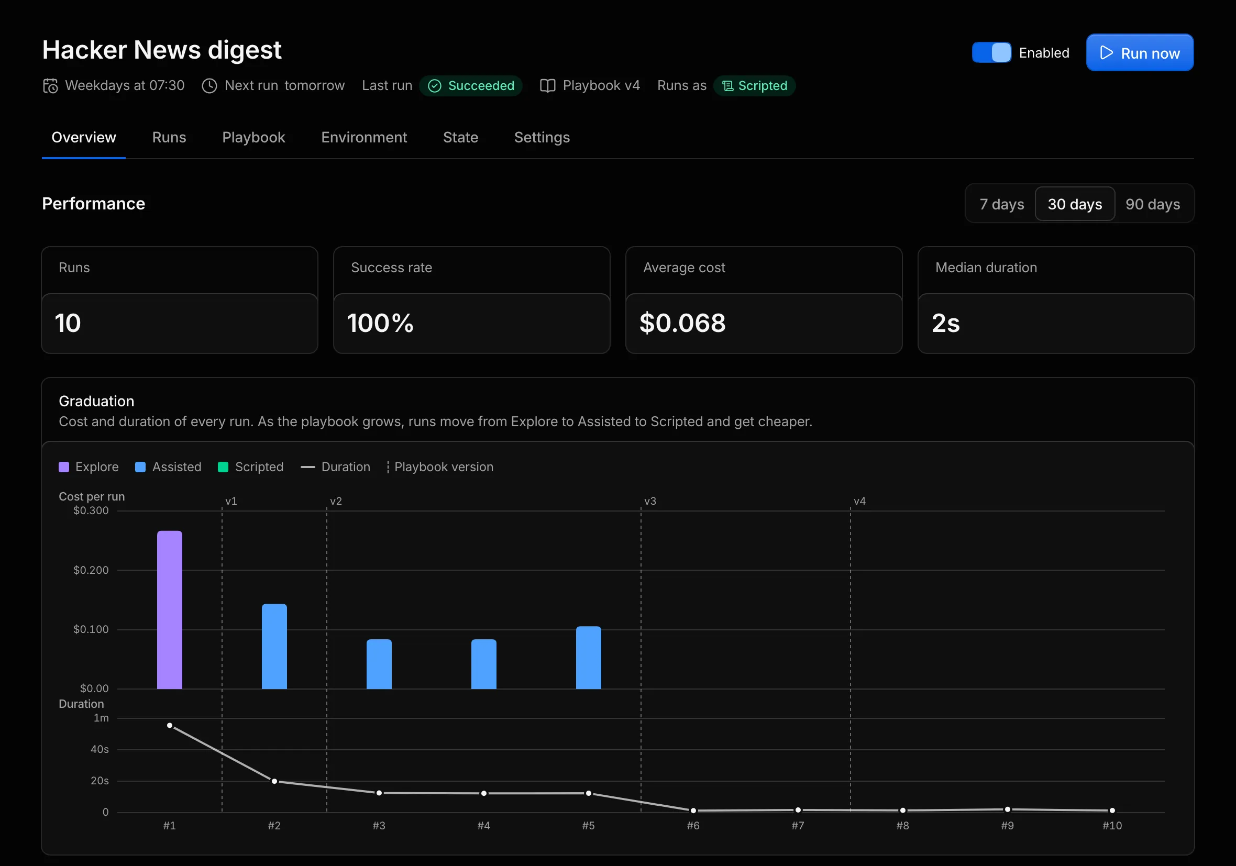The height and width of the screenshot is (866, 1236).
Task: Click the #9 run axis label
Action: tap(1007, 826)
